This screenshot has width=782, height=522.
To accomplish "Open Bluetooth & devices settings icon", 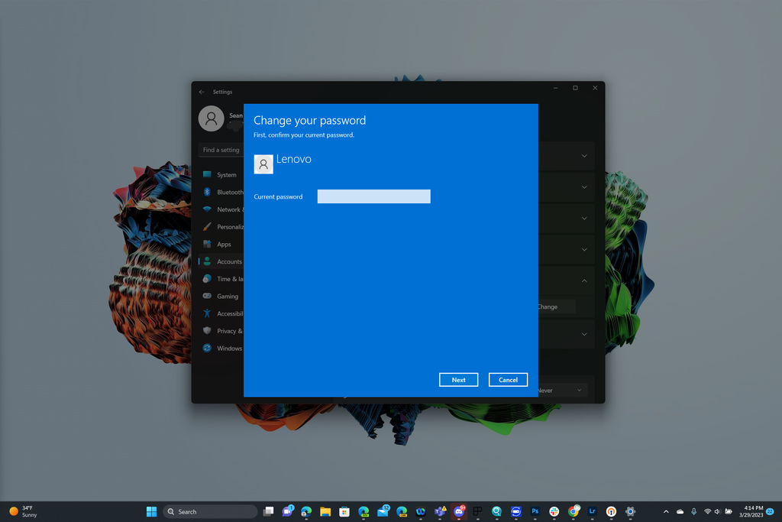I will (206, 192).
